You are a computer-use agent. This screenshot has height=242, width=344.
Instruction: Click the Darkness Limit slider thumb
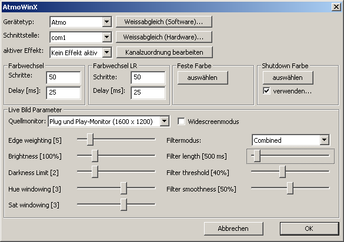tap(95, 172)
